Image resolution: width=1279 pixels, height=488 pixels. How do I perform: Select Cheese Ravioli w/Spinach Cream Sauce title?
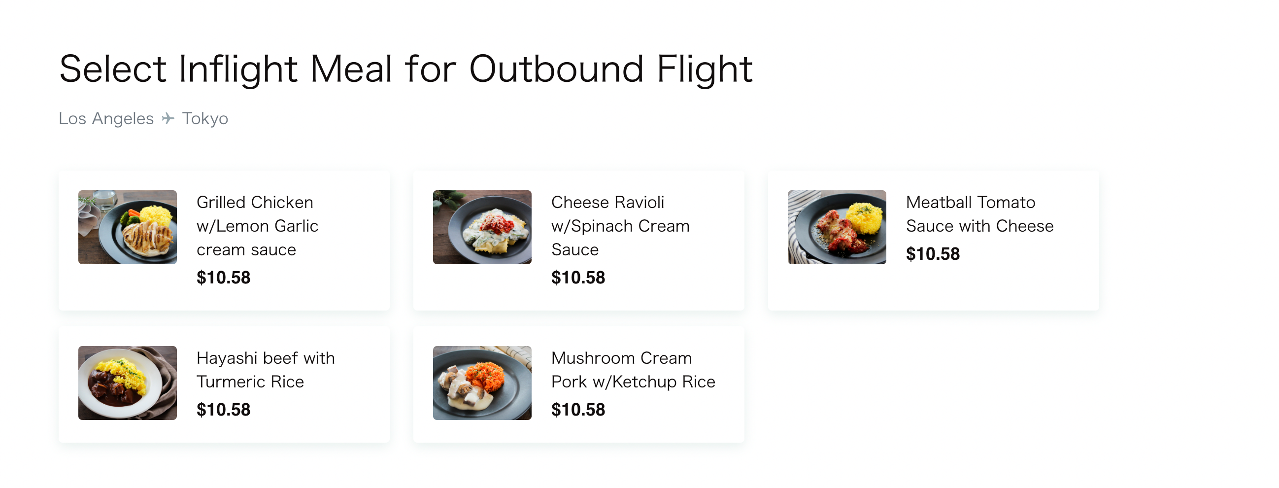pos(620,226)
